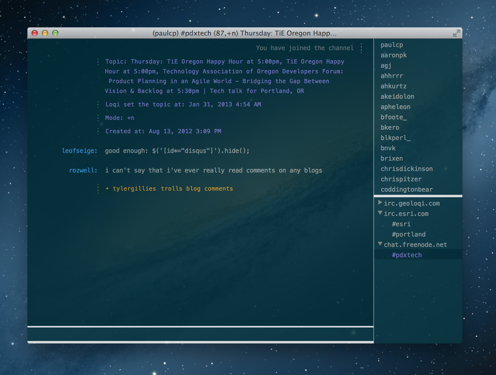Click the 'Created at: Aug 13, 2012' line
Screen dimensions: 496x375
point(163,131)
